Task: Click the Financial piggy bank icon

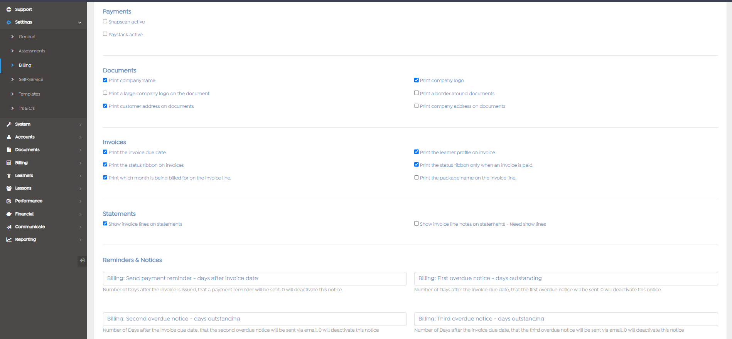Action: pos(9,214)
